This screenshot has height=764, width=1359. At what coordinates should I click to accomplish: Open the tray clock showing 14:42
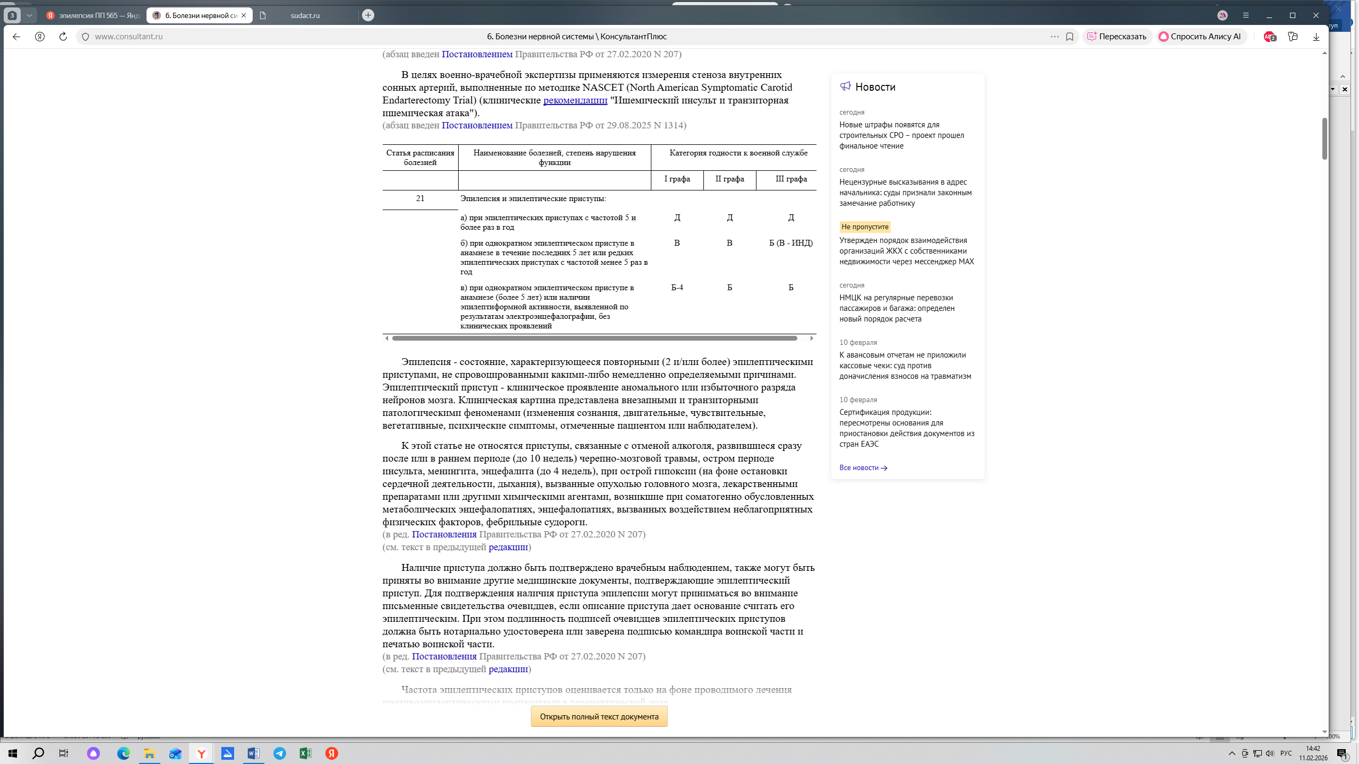pos(1313,753)
